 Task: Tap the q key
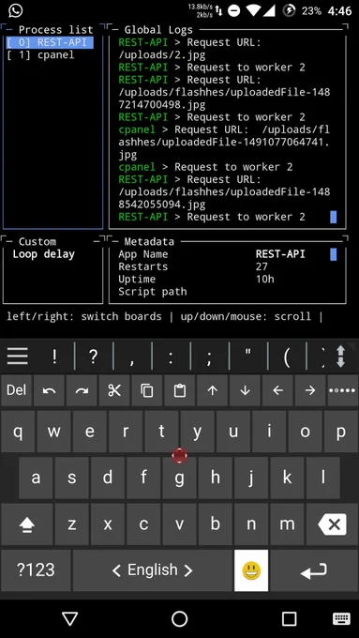tap(18, 432)
